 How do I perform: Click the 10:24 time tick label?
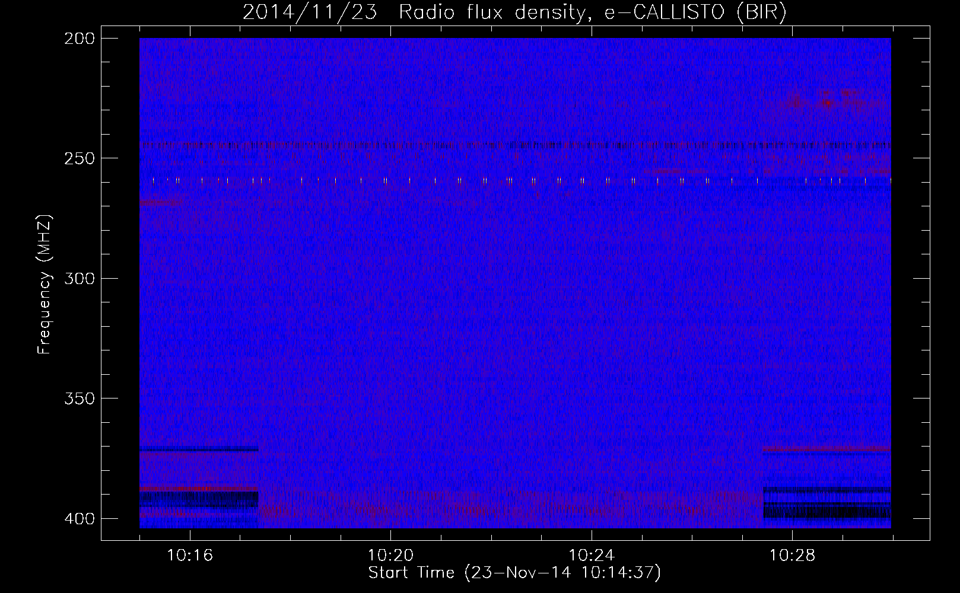click(591, 556)
